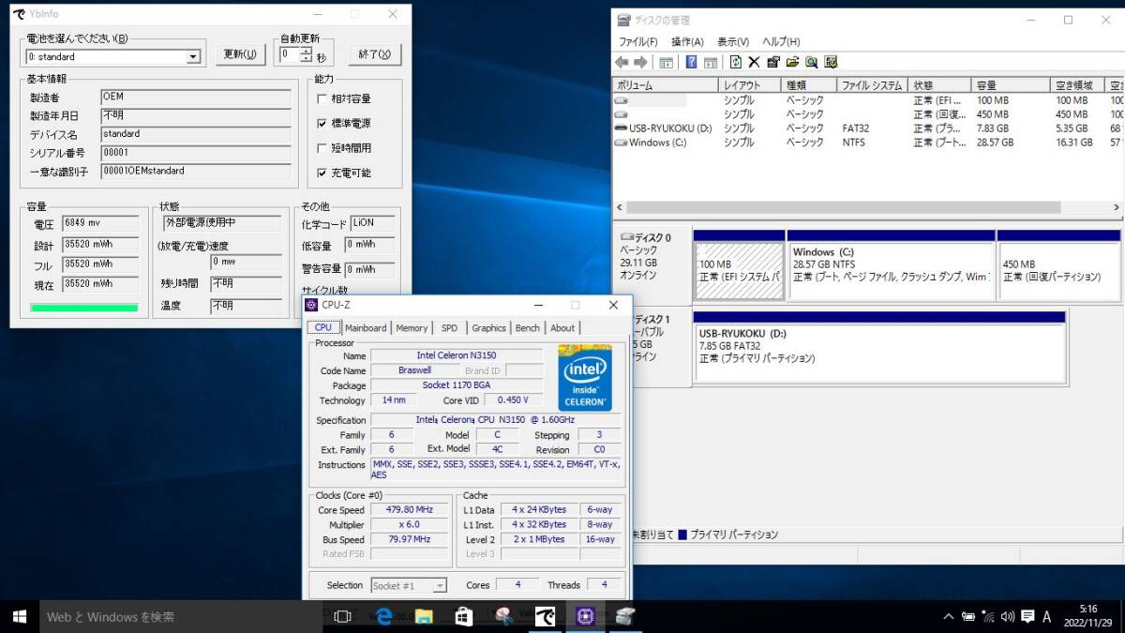Click the magnifier Search icon in Disk Management toolbar
Screen dimensions: 1125x633
[810, 63]
